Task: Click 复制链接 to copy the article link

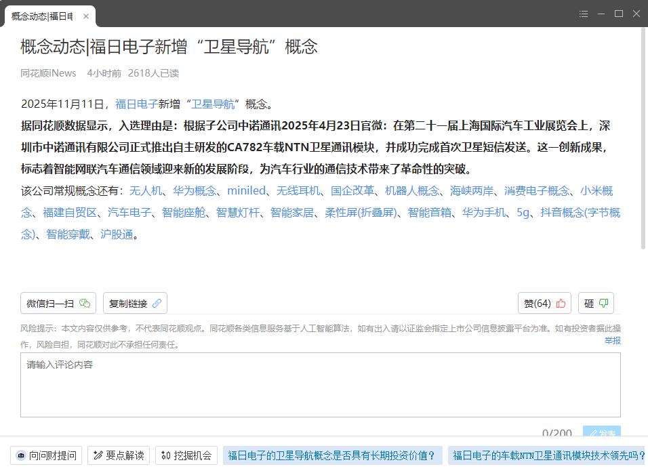Action: 135,304
